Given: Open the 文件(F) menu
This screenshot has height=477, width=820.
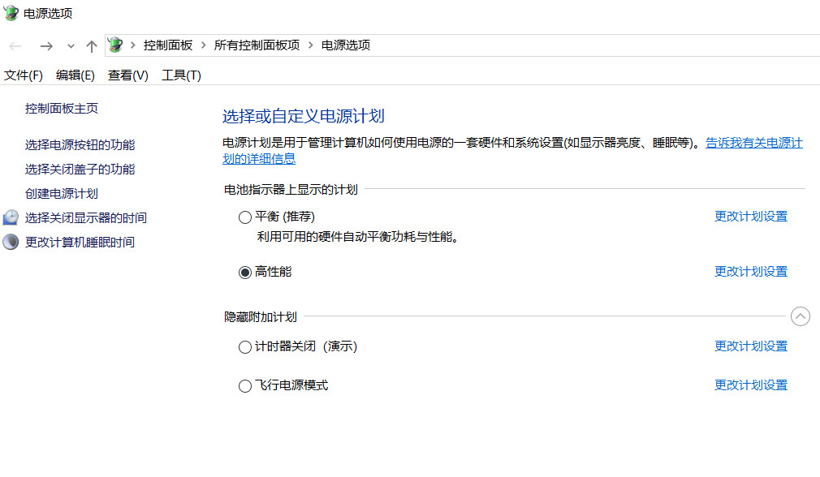Looking at the screenshot, I should tap(24, 75).
